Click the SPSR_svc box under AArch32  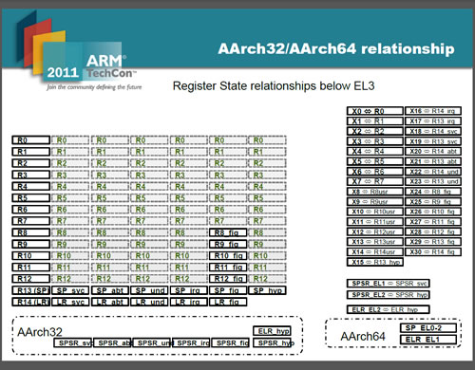click(72, 342)
